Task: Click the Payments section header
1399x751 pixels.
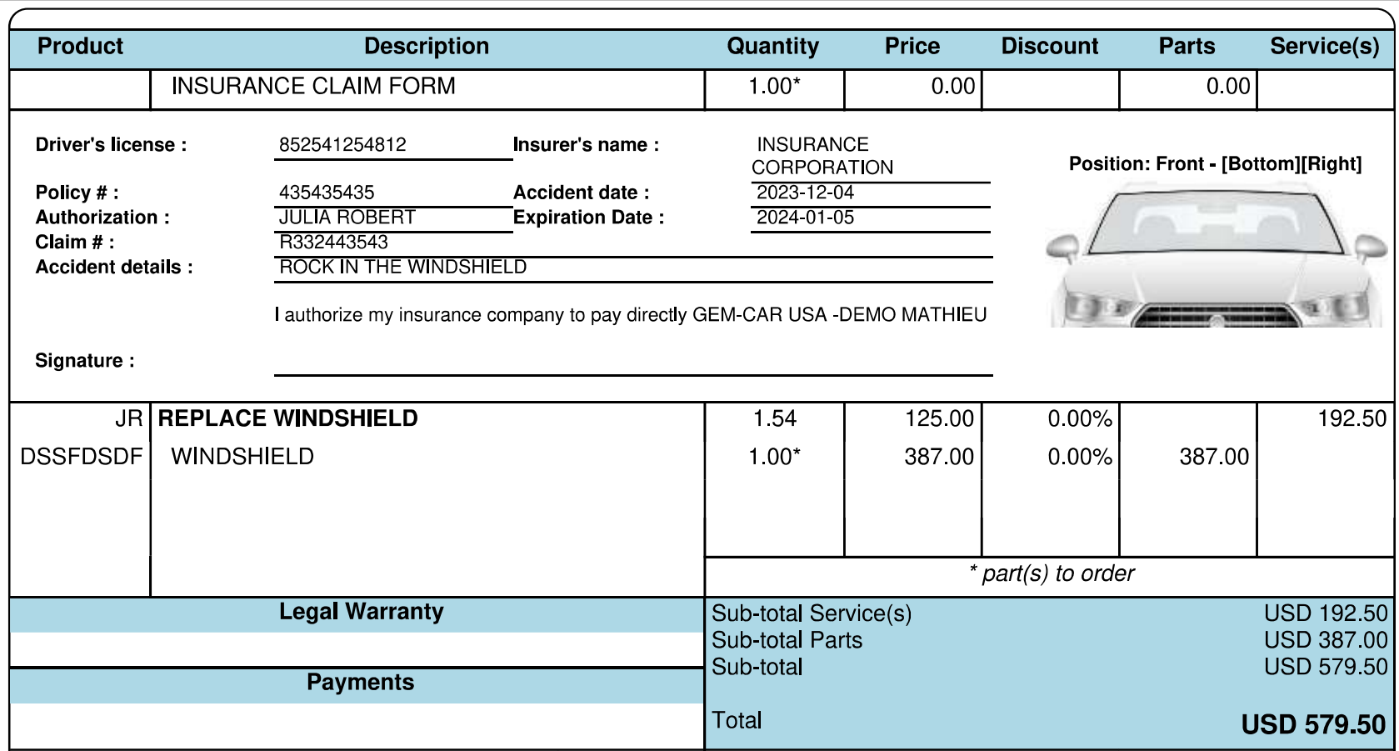Action: tap(360, 683)
